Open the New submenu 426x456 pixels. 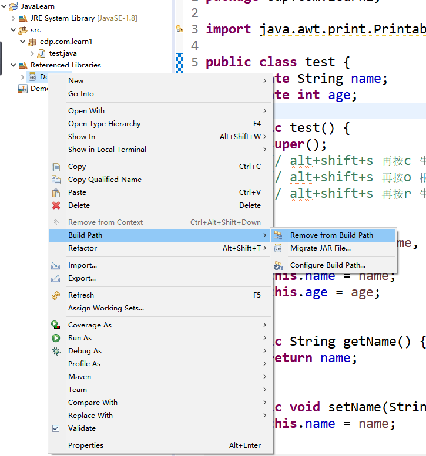tap(160, 81)
